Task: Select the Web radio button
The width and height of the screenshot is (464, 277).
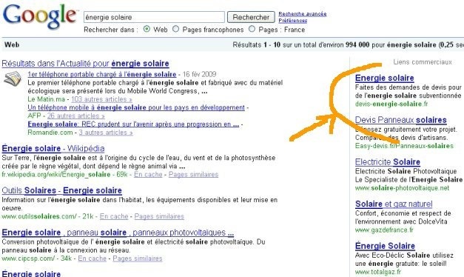Action: click(147, 30)
